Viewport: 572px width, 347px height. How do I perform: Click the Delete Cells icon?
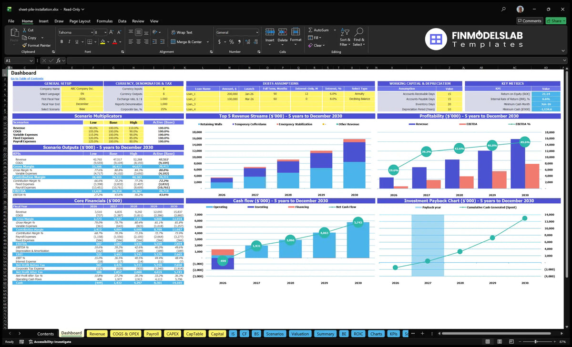(283, 32)
